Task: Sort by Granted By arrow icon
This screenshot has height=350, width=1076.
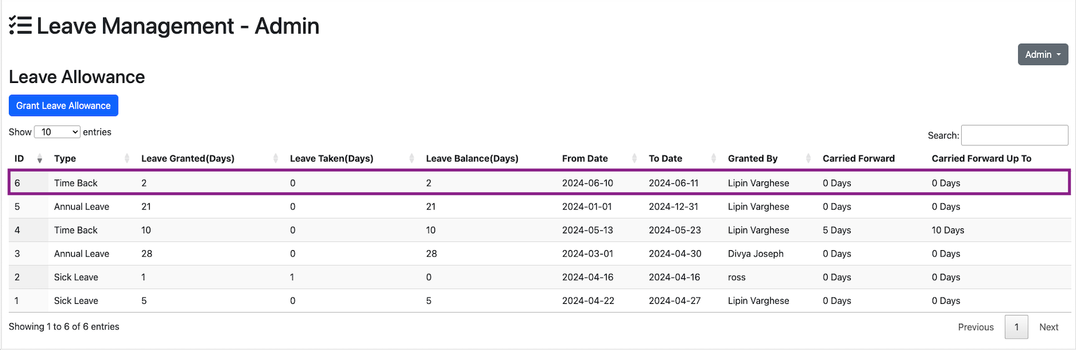Action: tap(808, 158)
